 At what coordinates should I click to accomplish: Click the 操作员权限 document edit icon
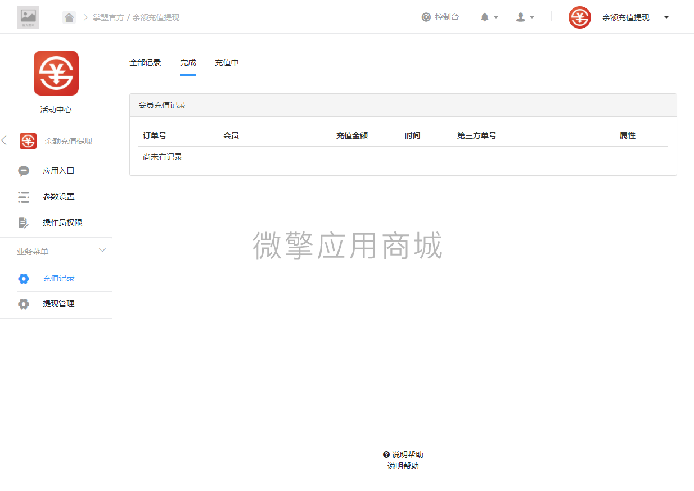(x=24, y=222)
